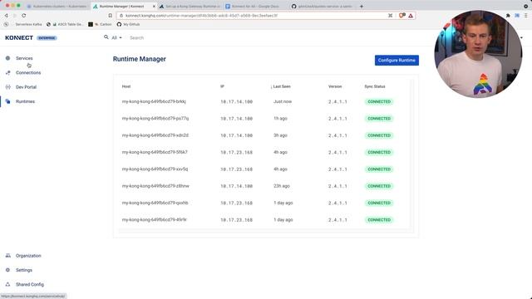Open a new browser tab
The height and width of the screenshot is (299, 532).
[362, 6]
